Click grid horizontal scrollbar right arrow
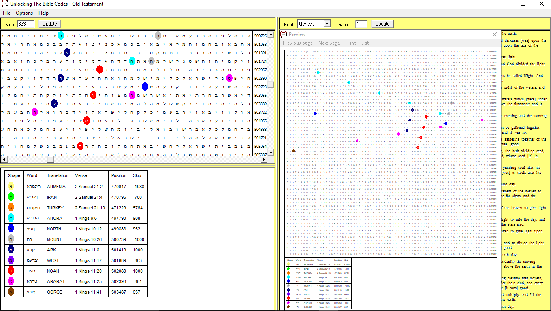This screenshot has width=551, height=311. click(264, 160)
